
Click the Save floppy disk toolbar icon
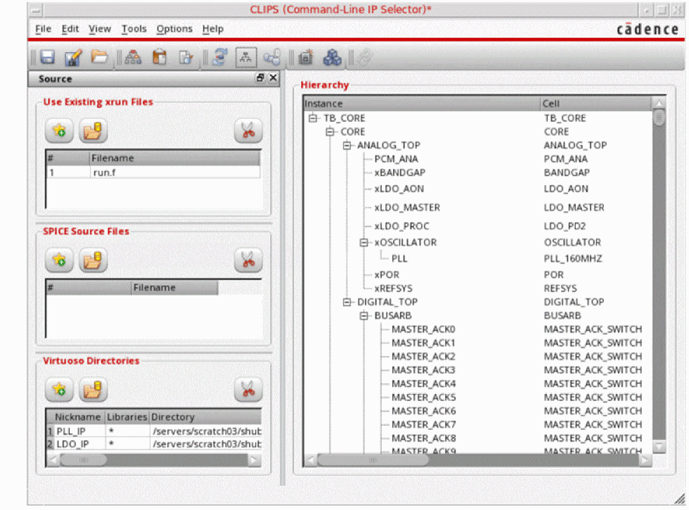click(48, 58)
